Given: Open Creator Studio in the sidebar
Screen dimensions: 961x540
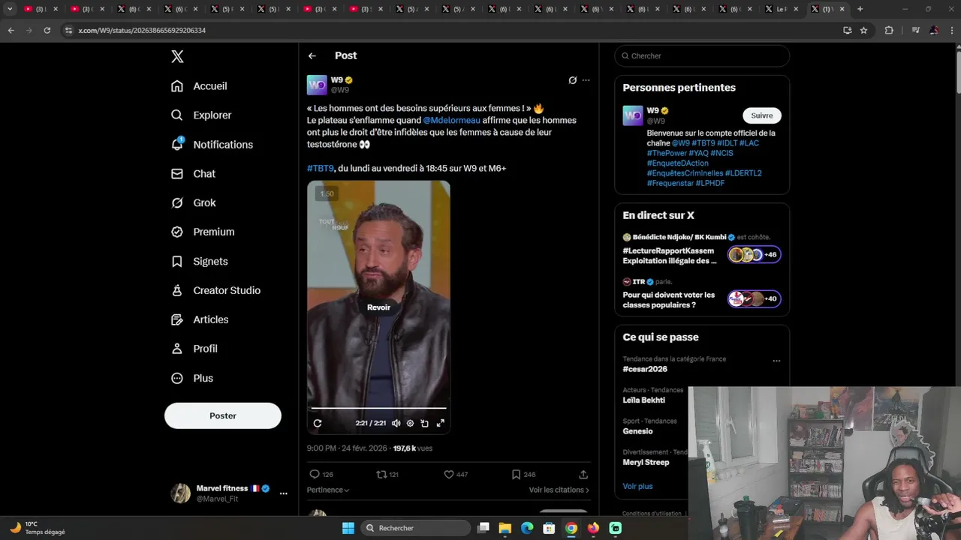Looking at the screenshot, I should point(215,291).
